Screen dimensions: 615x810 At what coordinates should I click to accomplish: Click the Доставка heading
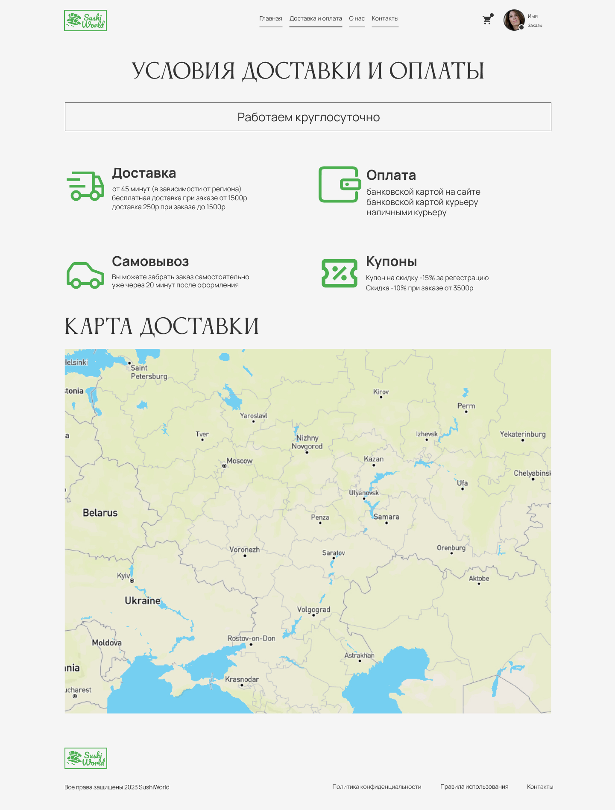point(144,173)
